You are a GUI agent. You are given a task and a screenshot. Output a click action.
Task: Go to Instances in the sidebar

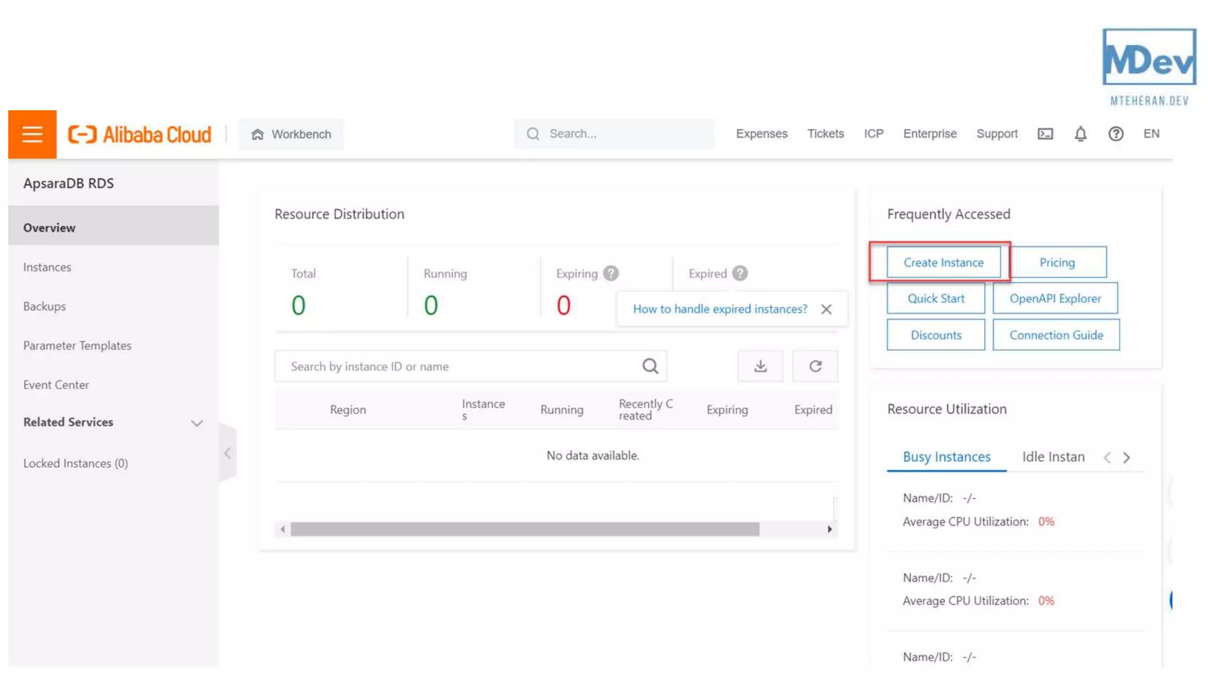coord(47,267)
